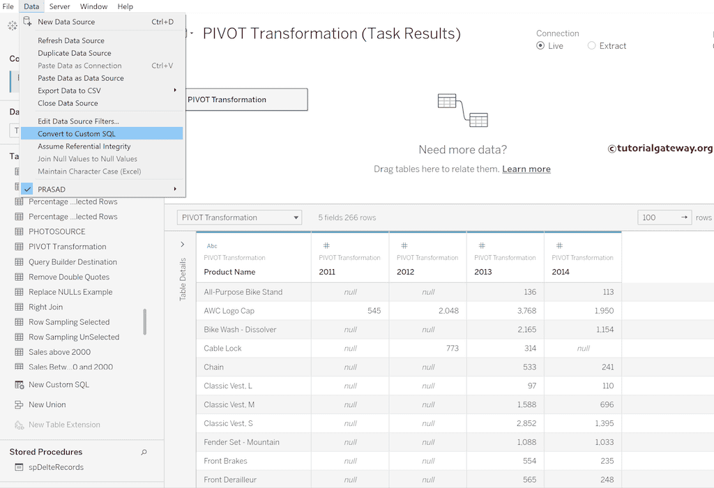Click the number type icon above 2014
The image size is (714, 488).
(x=559, y=246)
